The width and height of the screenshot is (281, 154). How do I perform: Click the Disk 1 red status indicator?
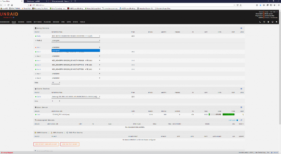(36, 48)
